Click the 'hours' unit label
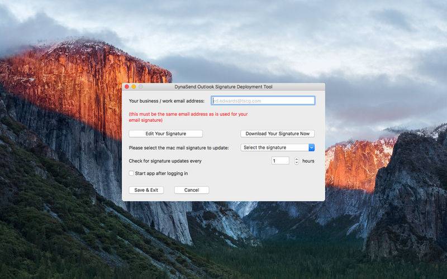The width and height of the screenshot is (447, 279). [308, 161]
